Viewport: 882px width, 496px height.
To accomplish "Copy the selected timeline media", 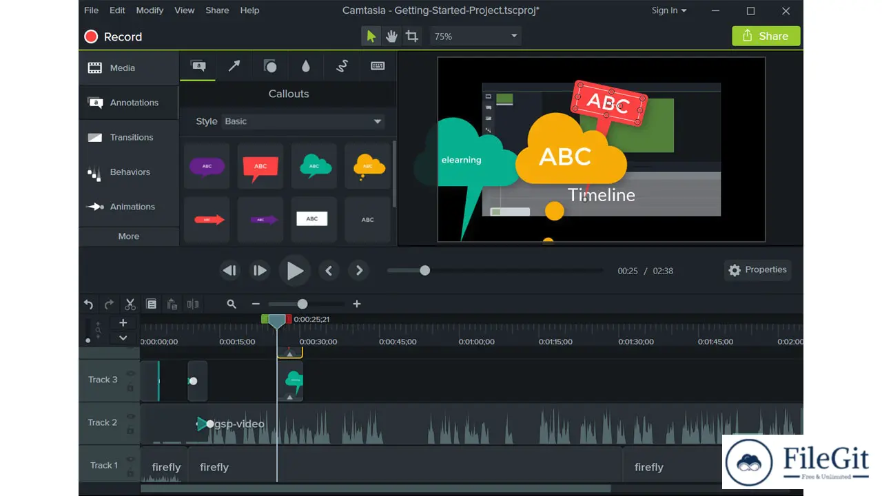I will pos(152,304).
